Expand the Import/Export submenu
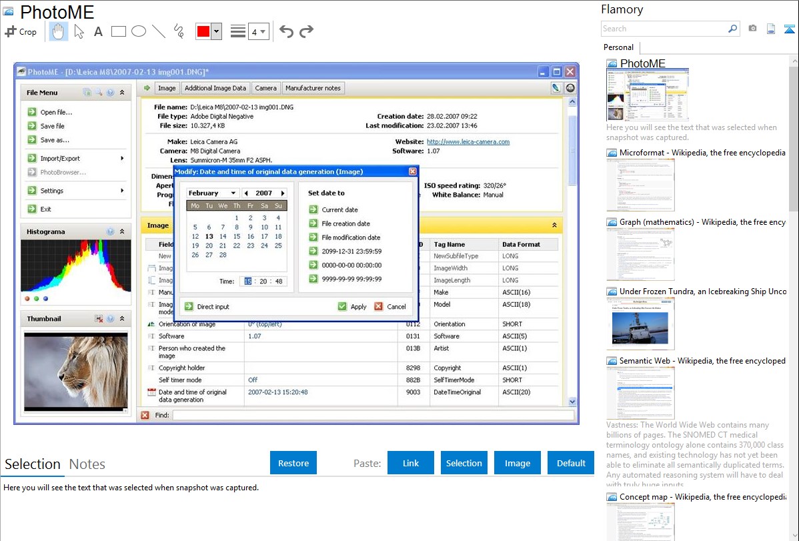This screenshot has height=541, width=799. click(x=75, y=159)
